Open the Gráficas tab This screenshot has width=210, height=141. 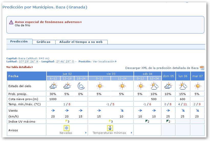pyautogui.click(x=43, y=42)
